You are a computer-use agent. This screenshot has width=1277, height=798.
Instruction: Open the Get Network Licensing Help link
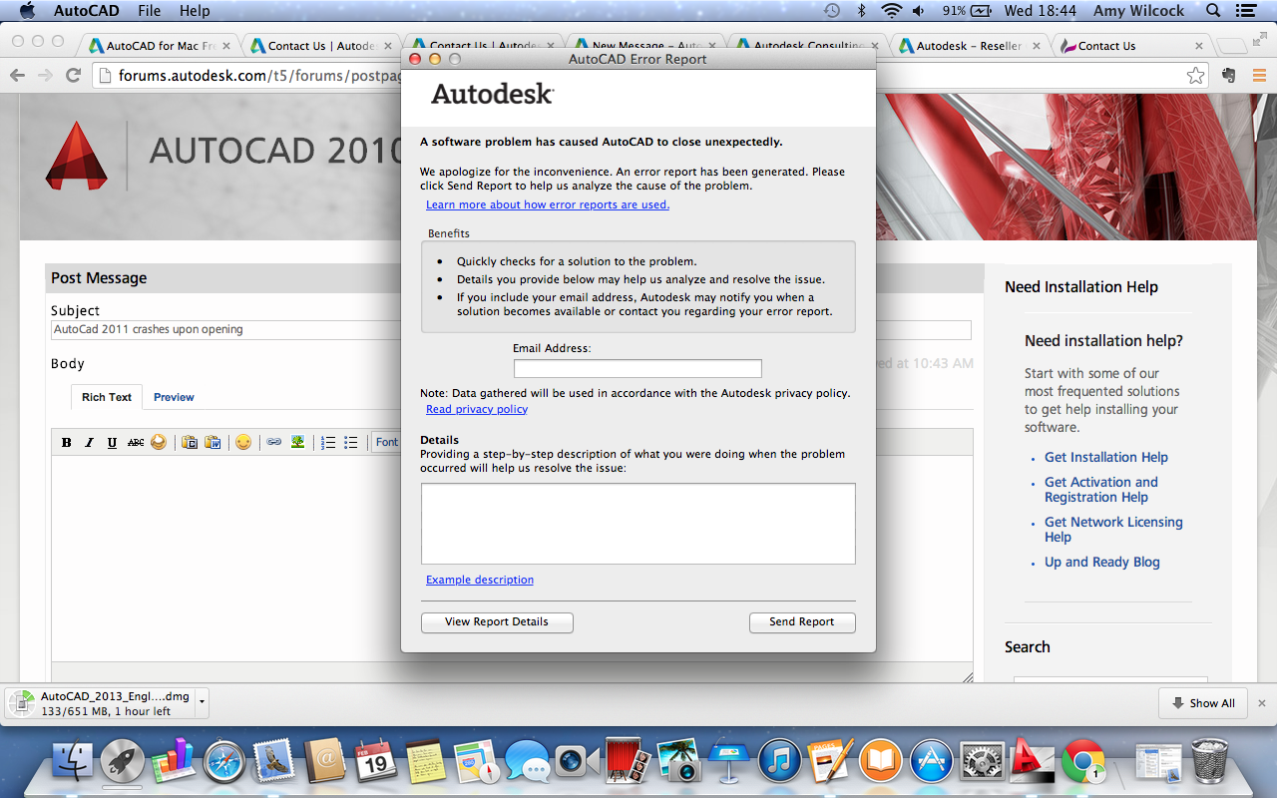click(x=1113, y=530)
